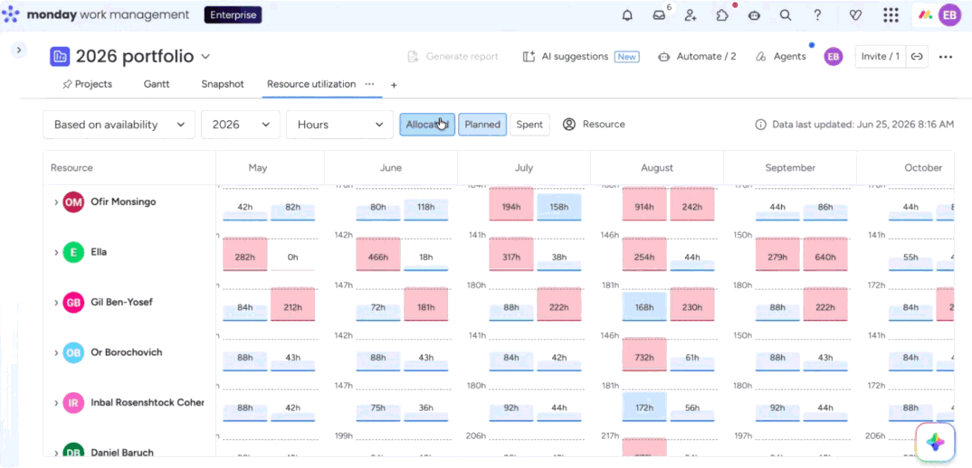Copy board link icon next to Invite
The image size is (972, 468).
(917, 56)
